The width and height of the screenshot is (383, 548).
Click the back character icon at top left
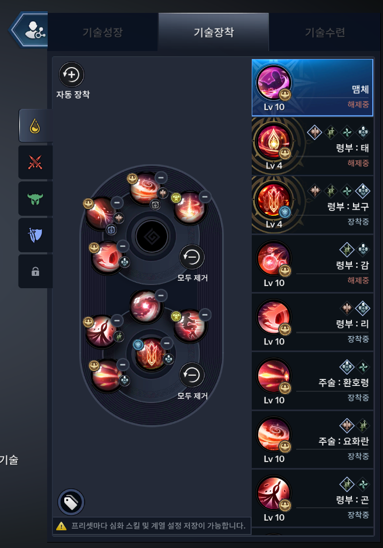[x=32, y=30]
